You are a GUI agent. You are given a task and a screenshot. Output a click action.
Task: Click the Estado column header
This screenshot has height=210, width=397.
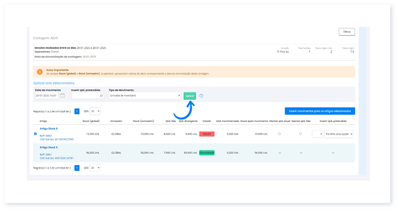(207, 121)
